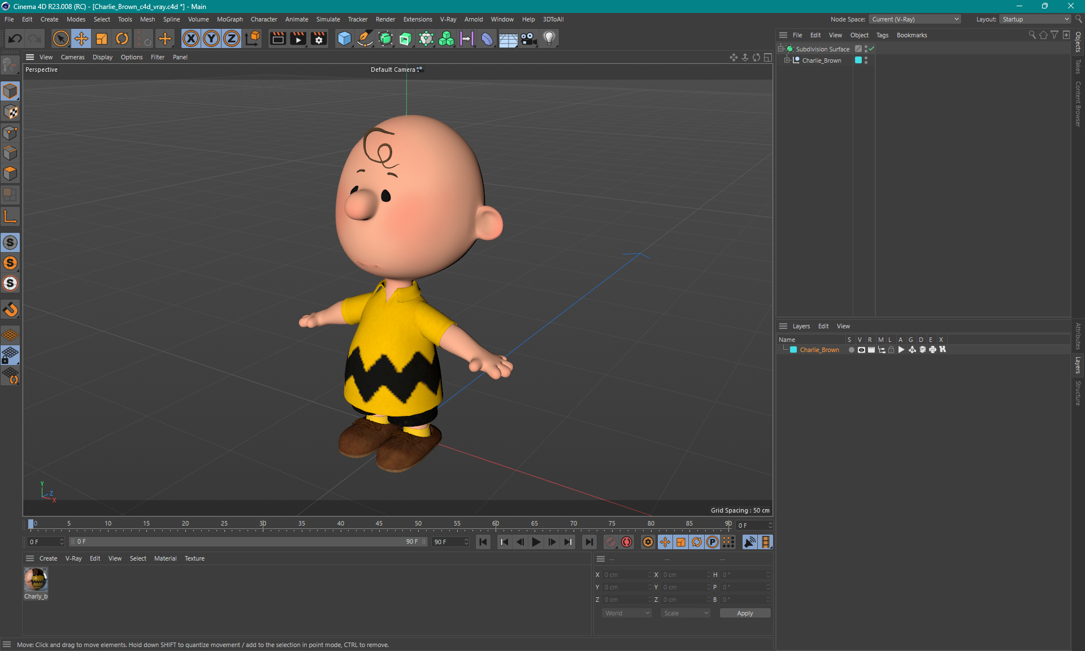Viewport: 1085px width, 651px height.
Task: Click the Extrude generator icon
Action: (406, 38)
